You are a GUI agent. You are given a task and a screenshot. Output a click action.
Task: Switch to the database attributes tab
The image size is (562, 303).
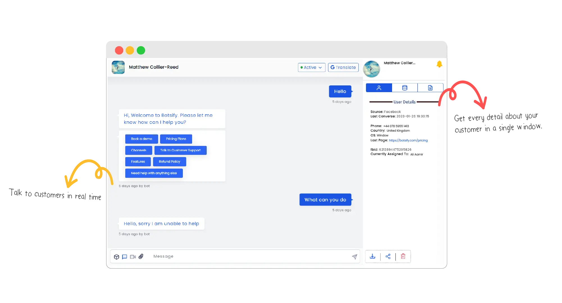(x=404, y=88)
